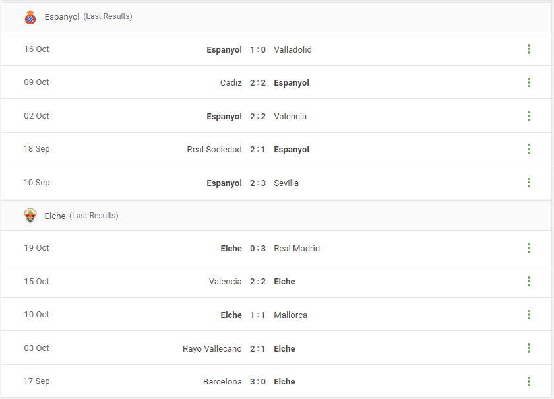Click the 2:3 Sevilla match score
Image resolution: width=554 pixels, height=399 pixels.
coord(258,183)
